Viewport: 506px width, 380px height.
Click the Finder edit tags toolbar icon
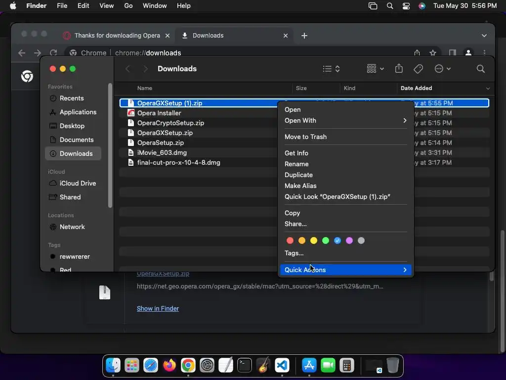[x=418, y=68]
